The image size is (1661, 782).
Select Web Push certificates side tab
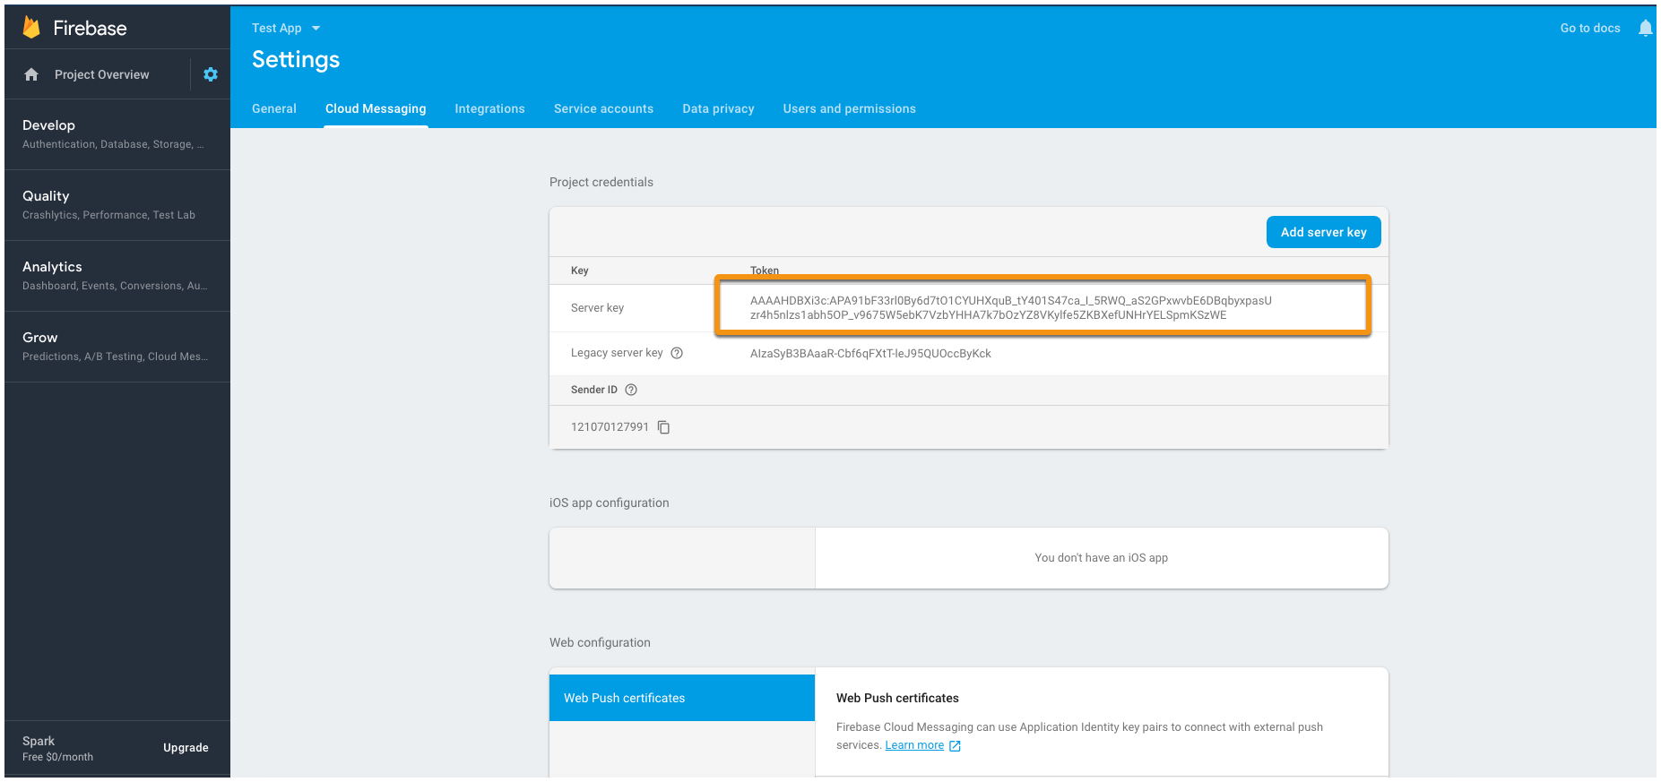682,698
